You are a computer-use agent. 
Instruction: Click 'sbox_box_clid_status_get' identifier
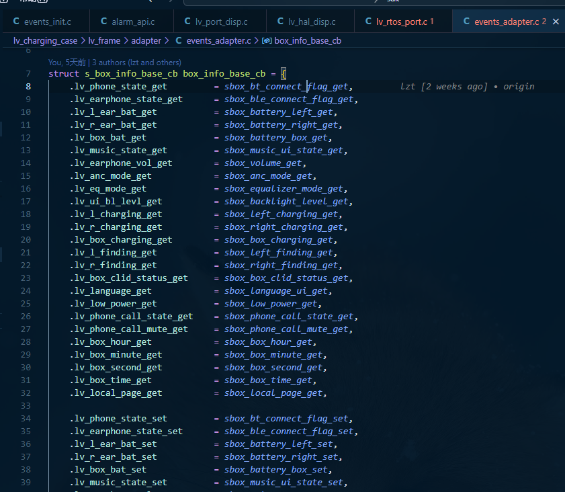[x=286, y=278]
